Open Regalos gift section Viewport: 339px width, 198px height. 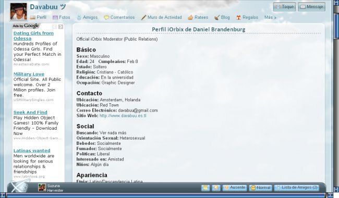(247, 17)
